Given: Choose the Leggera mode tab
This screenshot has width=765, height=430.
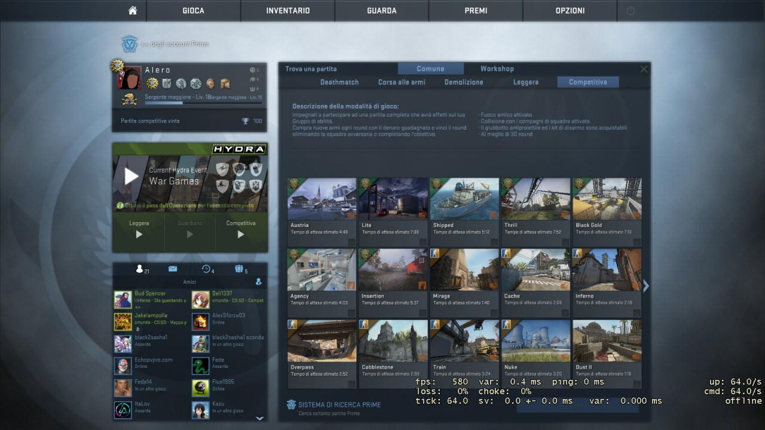Looking at the screenshot, I should coord(526,82).
